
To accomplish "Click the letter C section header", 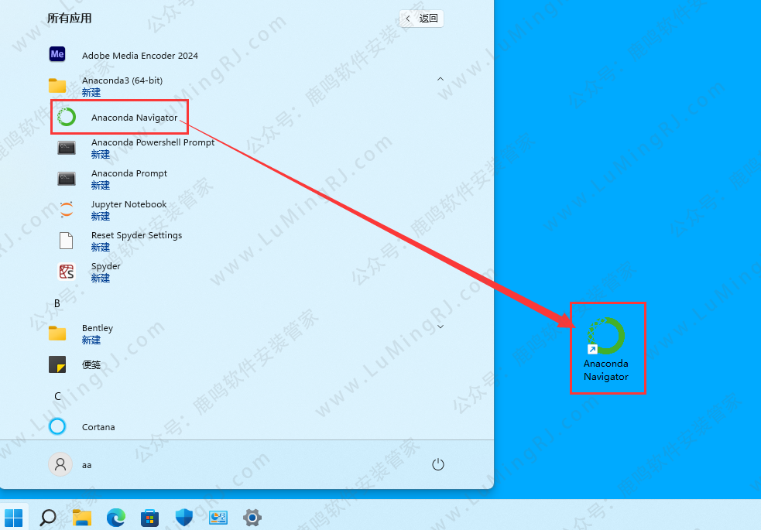I will point(57,396).
